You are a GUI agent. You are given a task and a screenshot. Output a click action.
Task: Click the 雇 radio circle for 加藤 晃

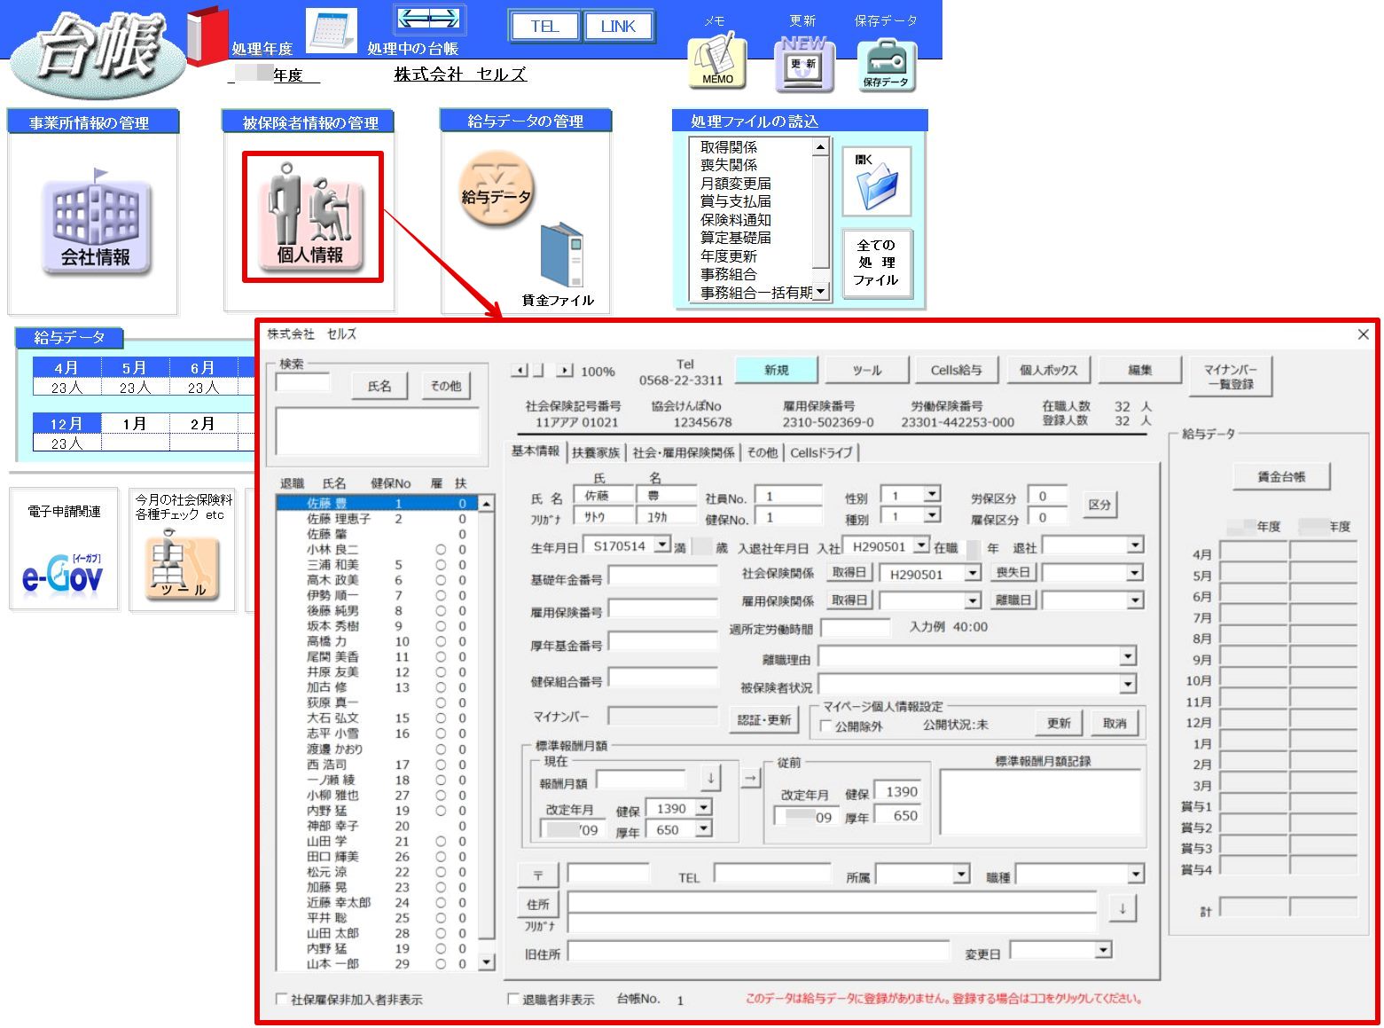coord(441,887)
